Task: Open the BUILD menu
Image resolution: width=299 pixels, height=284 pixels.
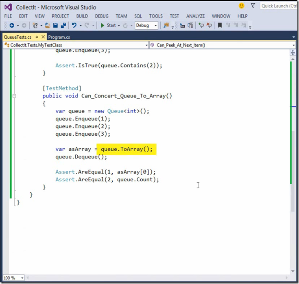Action: click(82, 16)
